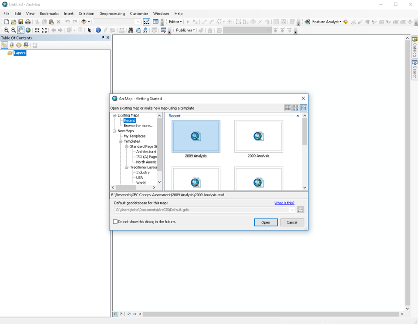The width and height of the screenshot is (418, 324).
Task: Open the Find tool (binoculars)
Action: point(131,30)
